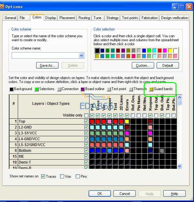This screenshot has width=194, height=202.
Task: Click the Custom color button
Action: pos(143,65)
